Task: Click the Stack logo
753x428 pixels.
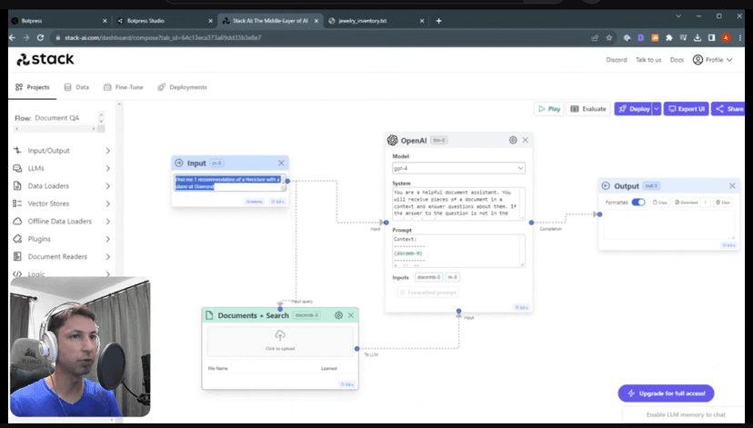Action: (45, 59)
